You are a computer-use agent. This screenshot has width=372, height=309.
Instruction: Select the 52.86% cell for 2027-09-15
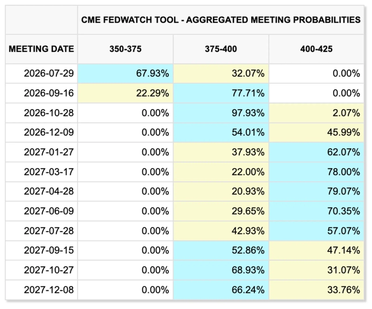221,250
